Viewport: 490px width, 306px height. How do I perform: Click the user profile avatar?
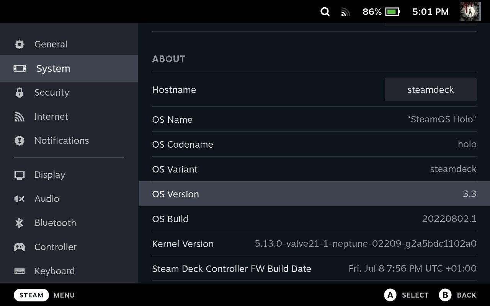tap(470, 11)
